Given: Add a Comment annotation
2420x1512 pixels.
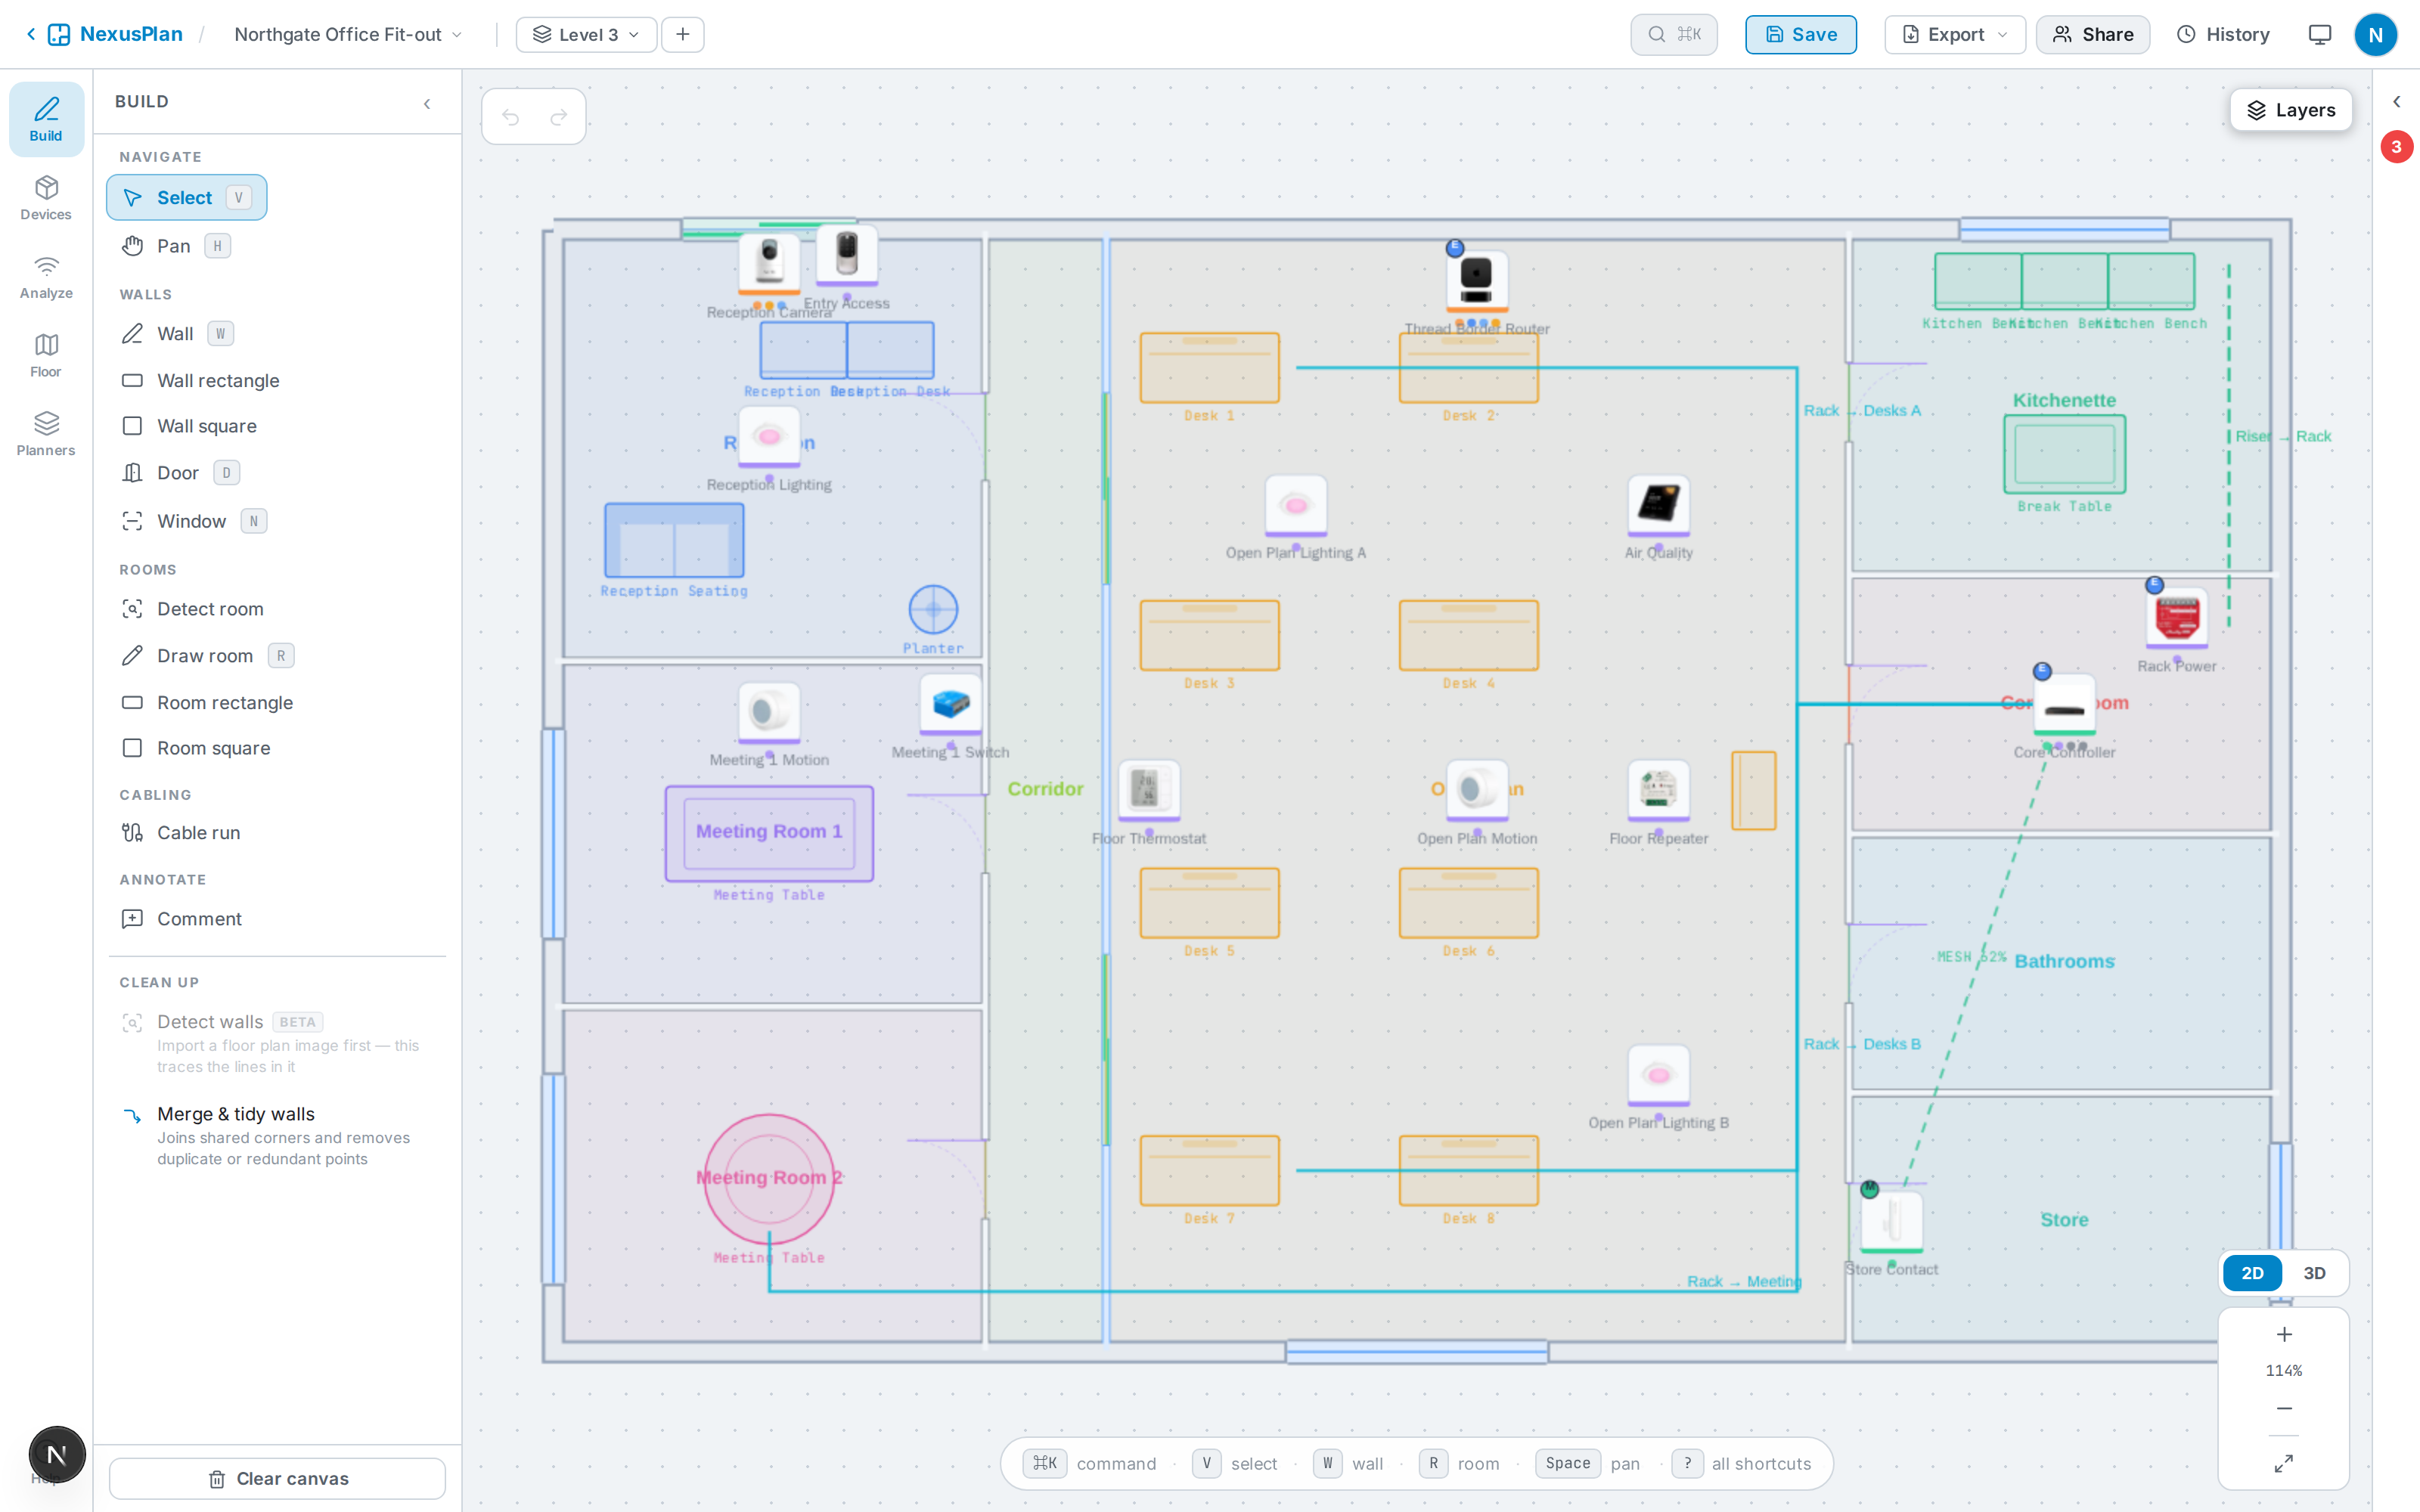Looking at the screenshot, I should click(199, 918).
